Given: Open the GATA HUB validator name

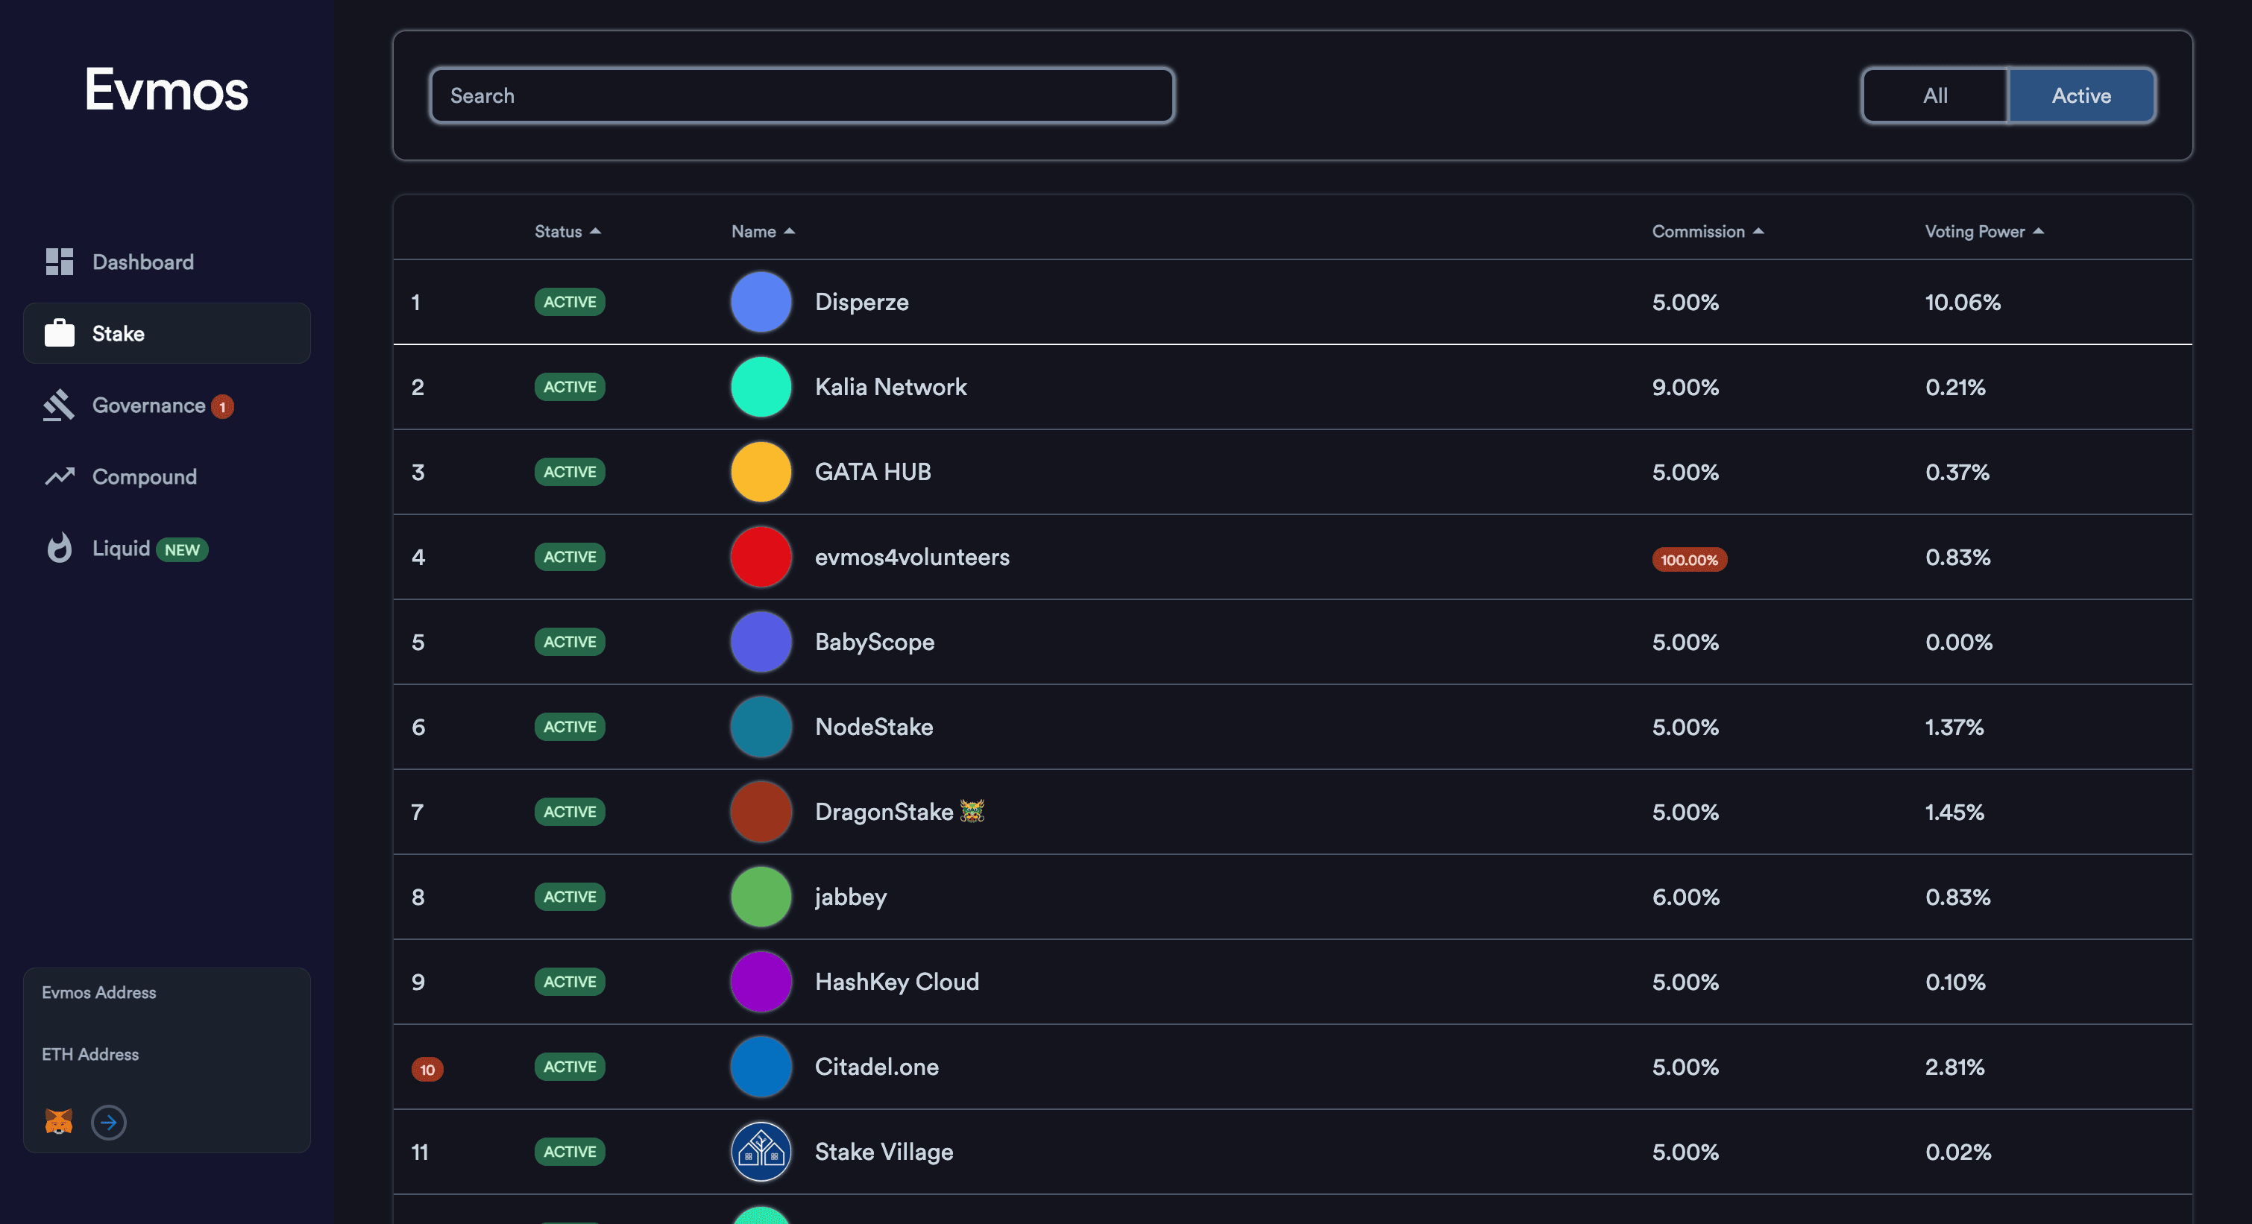Looking at the screenshot, I should [872, 472].
